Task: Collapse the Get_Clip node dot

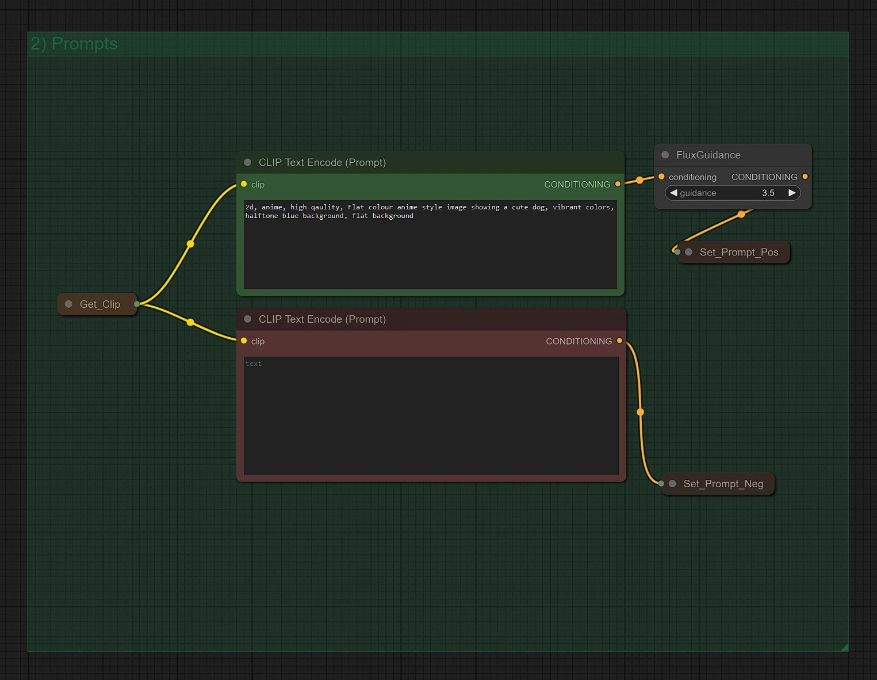Action: tap(69, 304)
